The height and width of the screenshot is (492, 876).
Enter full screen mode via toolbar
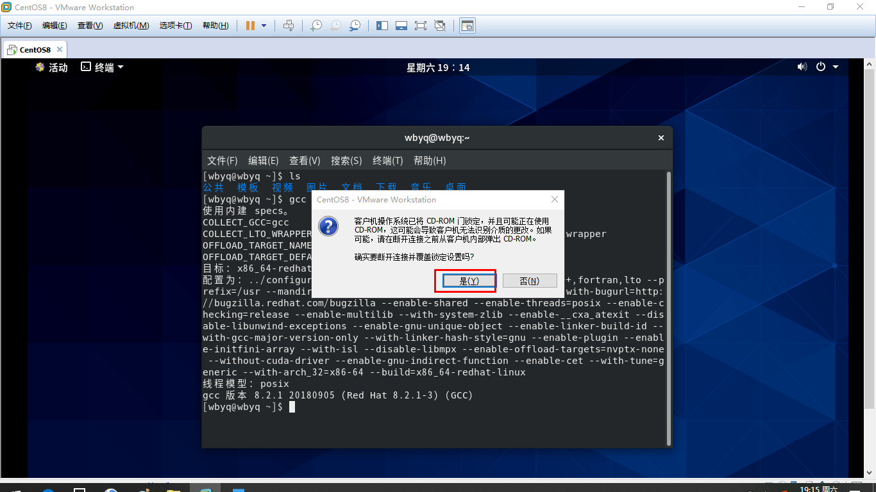click(421, 26)
